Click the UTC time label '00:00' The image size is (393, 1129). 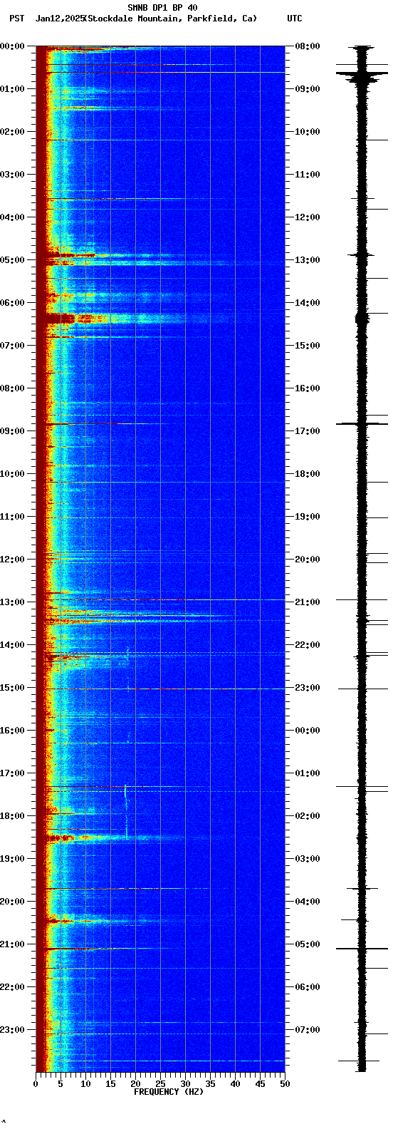coord(308,731)
